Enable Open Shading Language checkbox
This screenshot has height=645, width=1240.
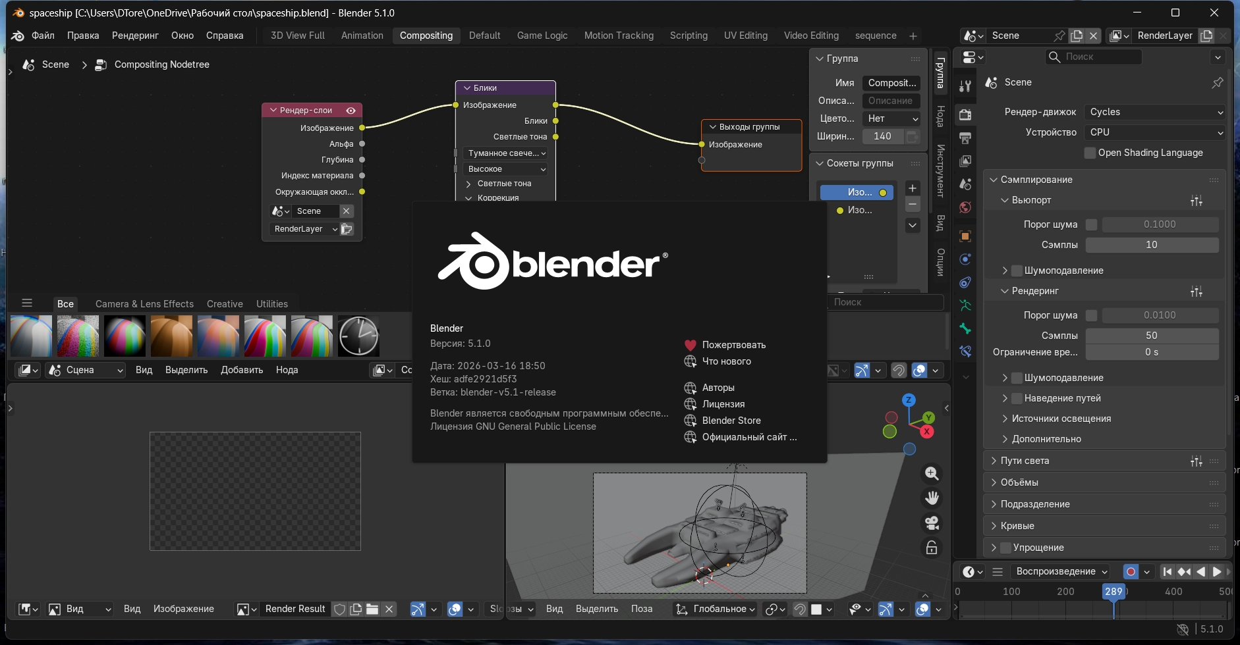1090,153
